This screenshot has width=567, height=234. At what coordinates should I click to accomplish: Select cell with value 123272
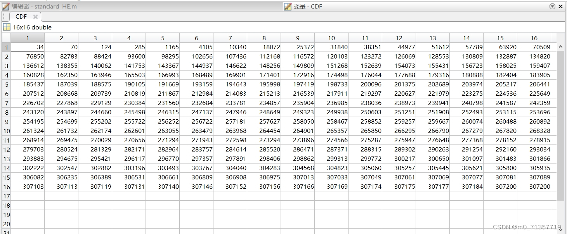[x=365, y=56]
